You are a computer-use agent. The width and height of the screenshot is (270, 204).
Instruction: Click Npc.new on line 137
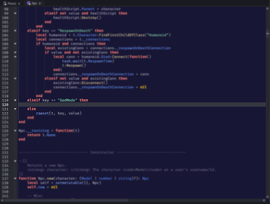click(x=46, y=178)
